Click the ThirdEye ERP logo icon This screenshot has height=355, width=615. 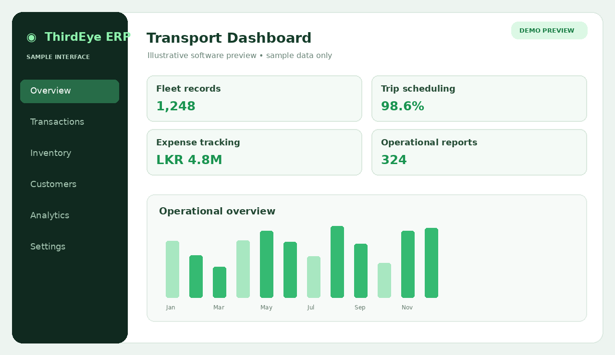coord(31,37)
